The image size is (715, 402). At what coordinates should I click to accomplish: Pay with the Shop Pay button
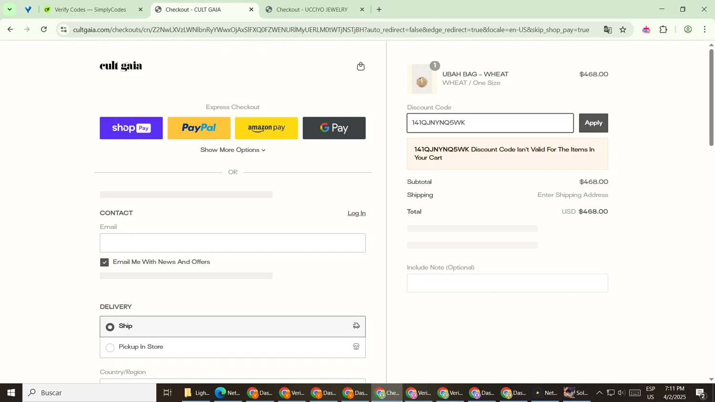click(131, 128)
